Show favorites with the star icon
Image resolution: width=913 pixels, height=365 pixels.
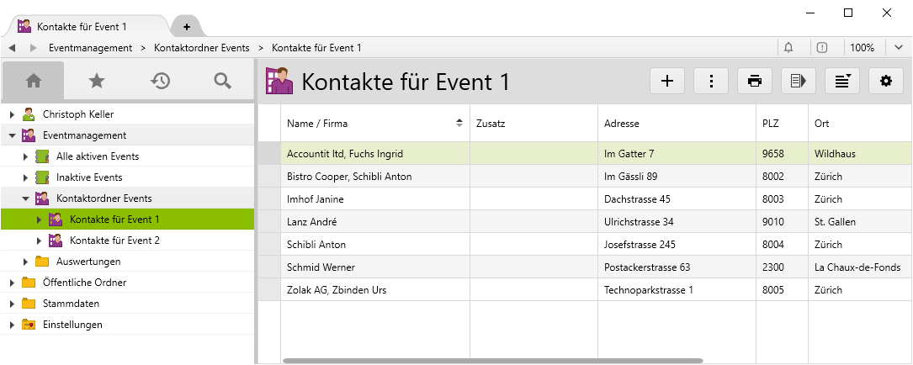pyautogui.click(x=97, y=81)
